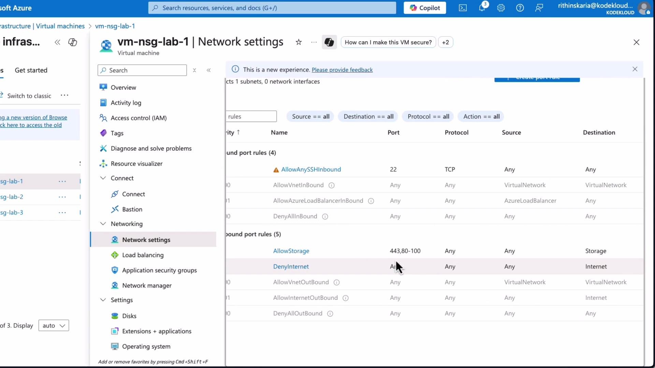The width and height of the screenshot is (655, 368).
Task: Dismiss the new experience banner
Action: tap(635, 69)
